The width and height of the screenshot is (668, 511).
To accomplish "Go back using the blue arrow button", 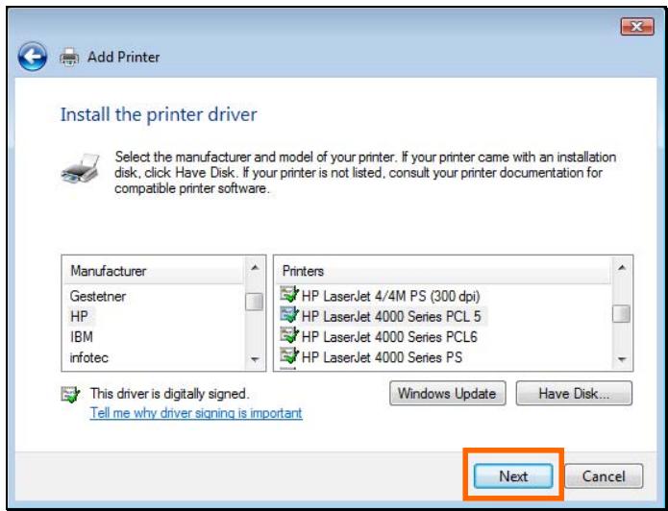I will 33,57.
